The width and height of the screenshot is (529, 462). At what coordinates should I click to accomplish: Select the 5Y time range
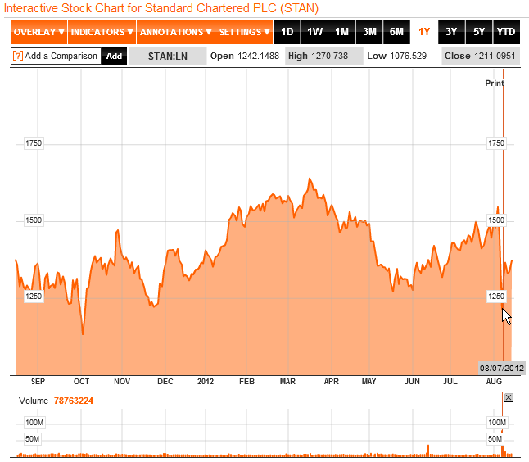(479, 32)
